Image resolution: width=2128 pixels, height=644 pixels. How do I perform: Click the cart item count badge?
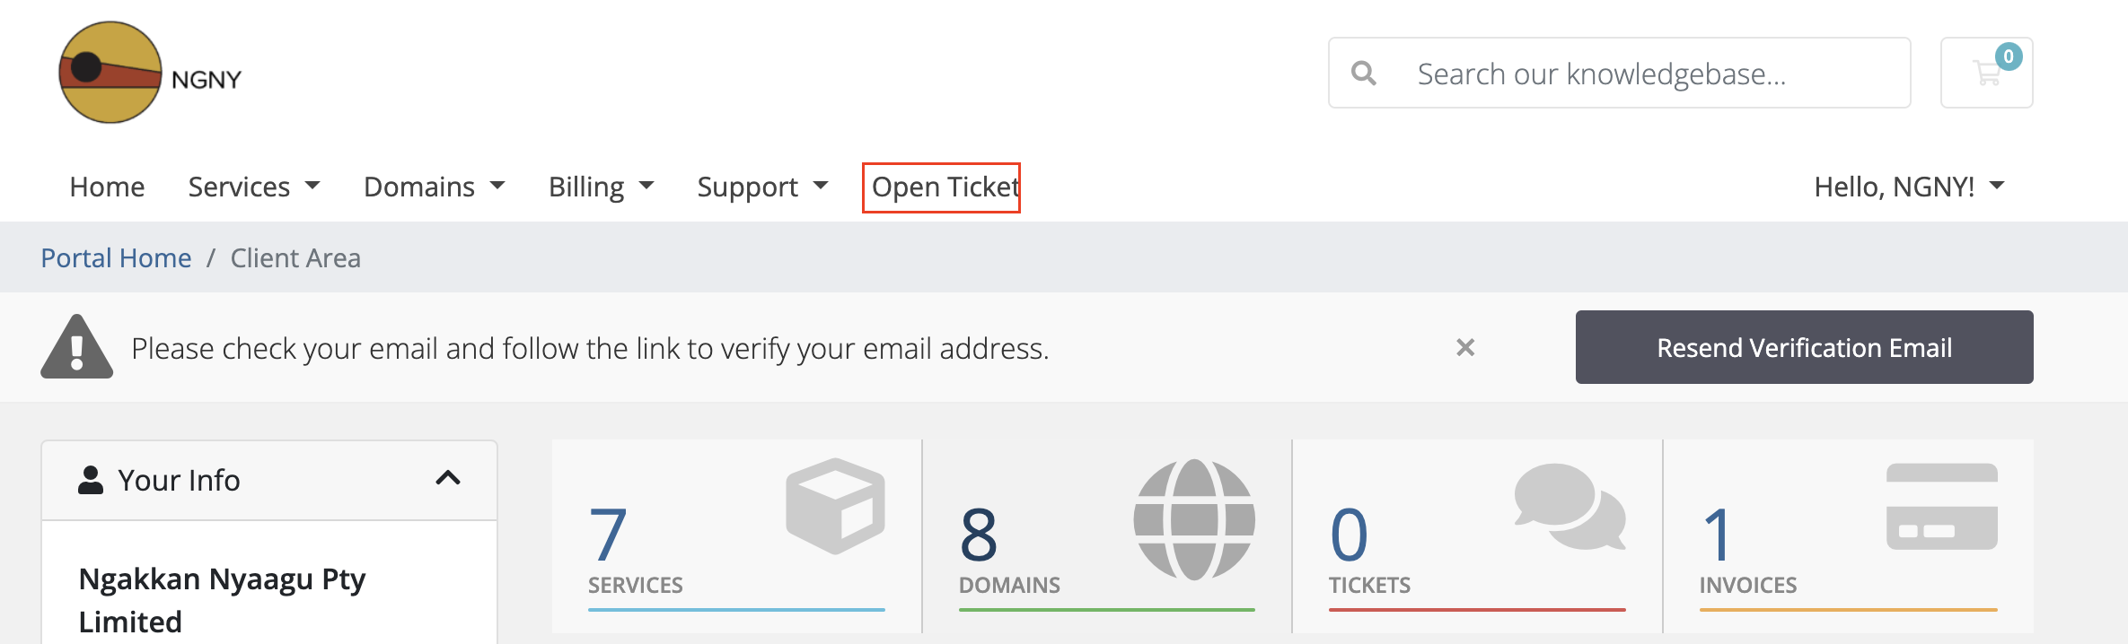(2009, 57)
